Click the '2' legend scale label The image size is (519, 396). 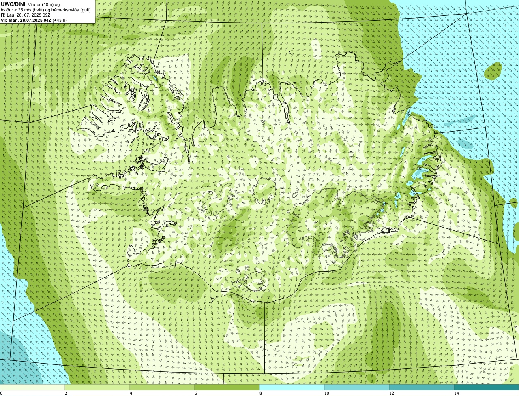[x=66, y=393]
